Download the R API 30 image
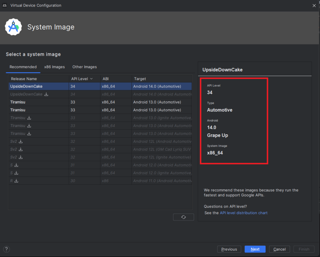 [16, 181]
